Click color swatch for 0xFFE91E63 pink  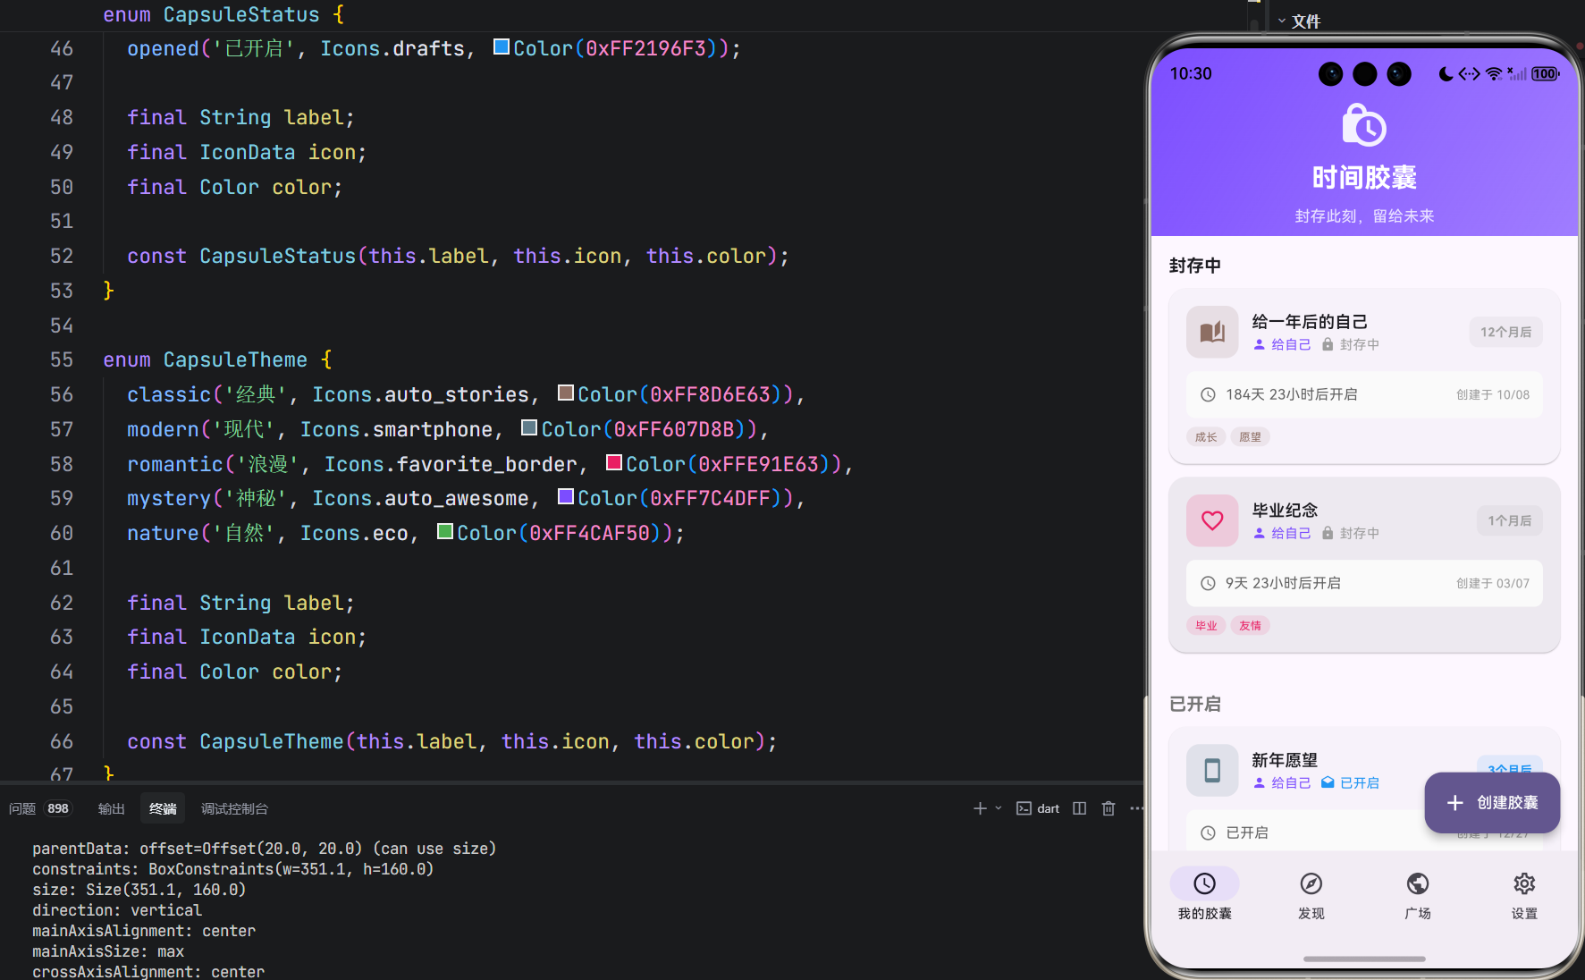tap(614, 462)
